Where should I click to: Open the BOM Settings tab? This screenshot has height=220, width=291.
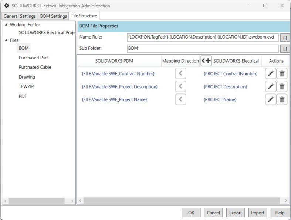tap(54, 16)
